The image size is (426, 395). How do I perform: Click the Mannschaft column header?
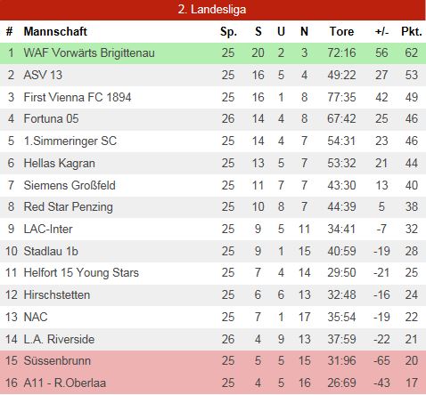coord(55,31)
